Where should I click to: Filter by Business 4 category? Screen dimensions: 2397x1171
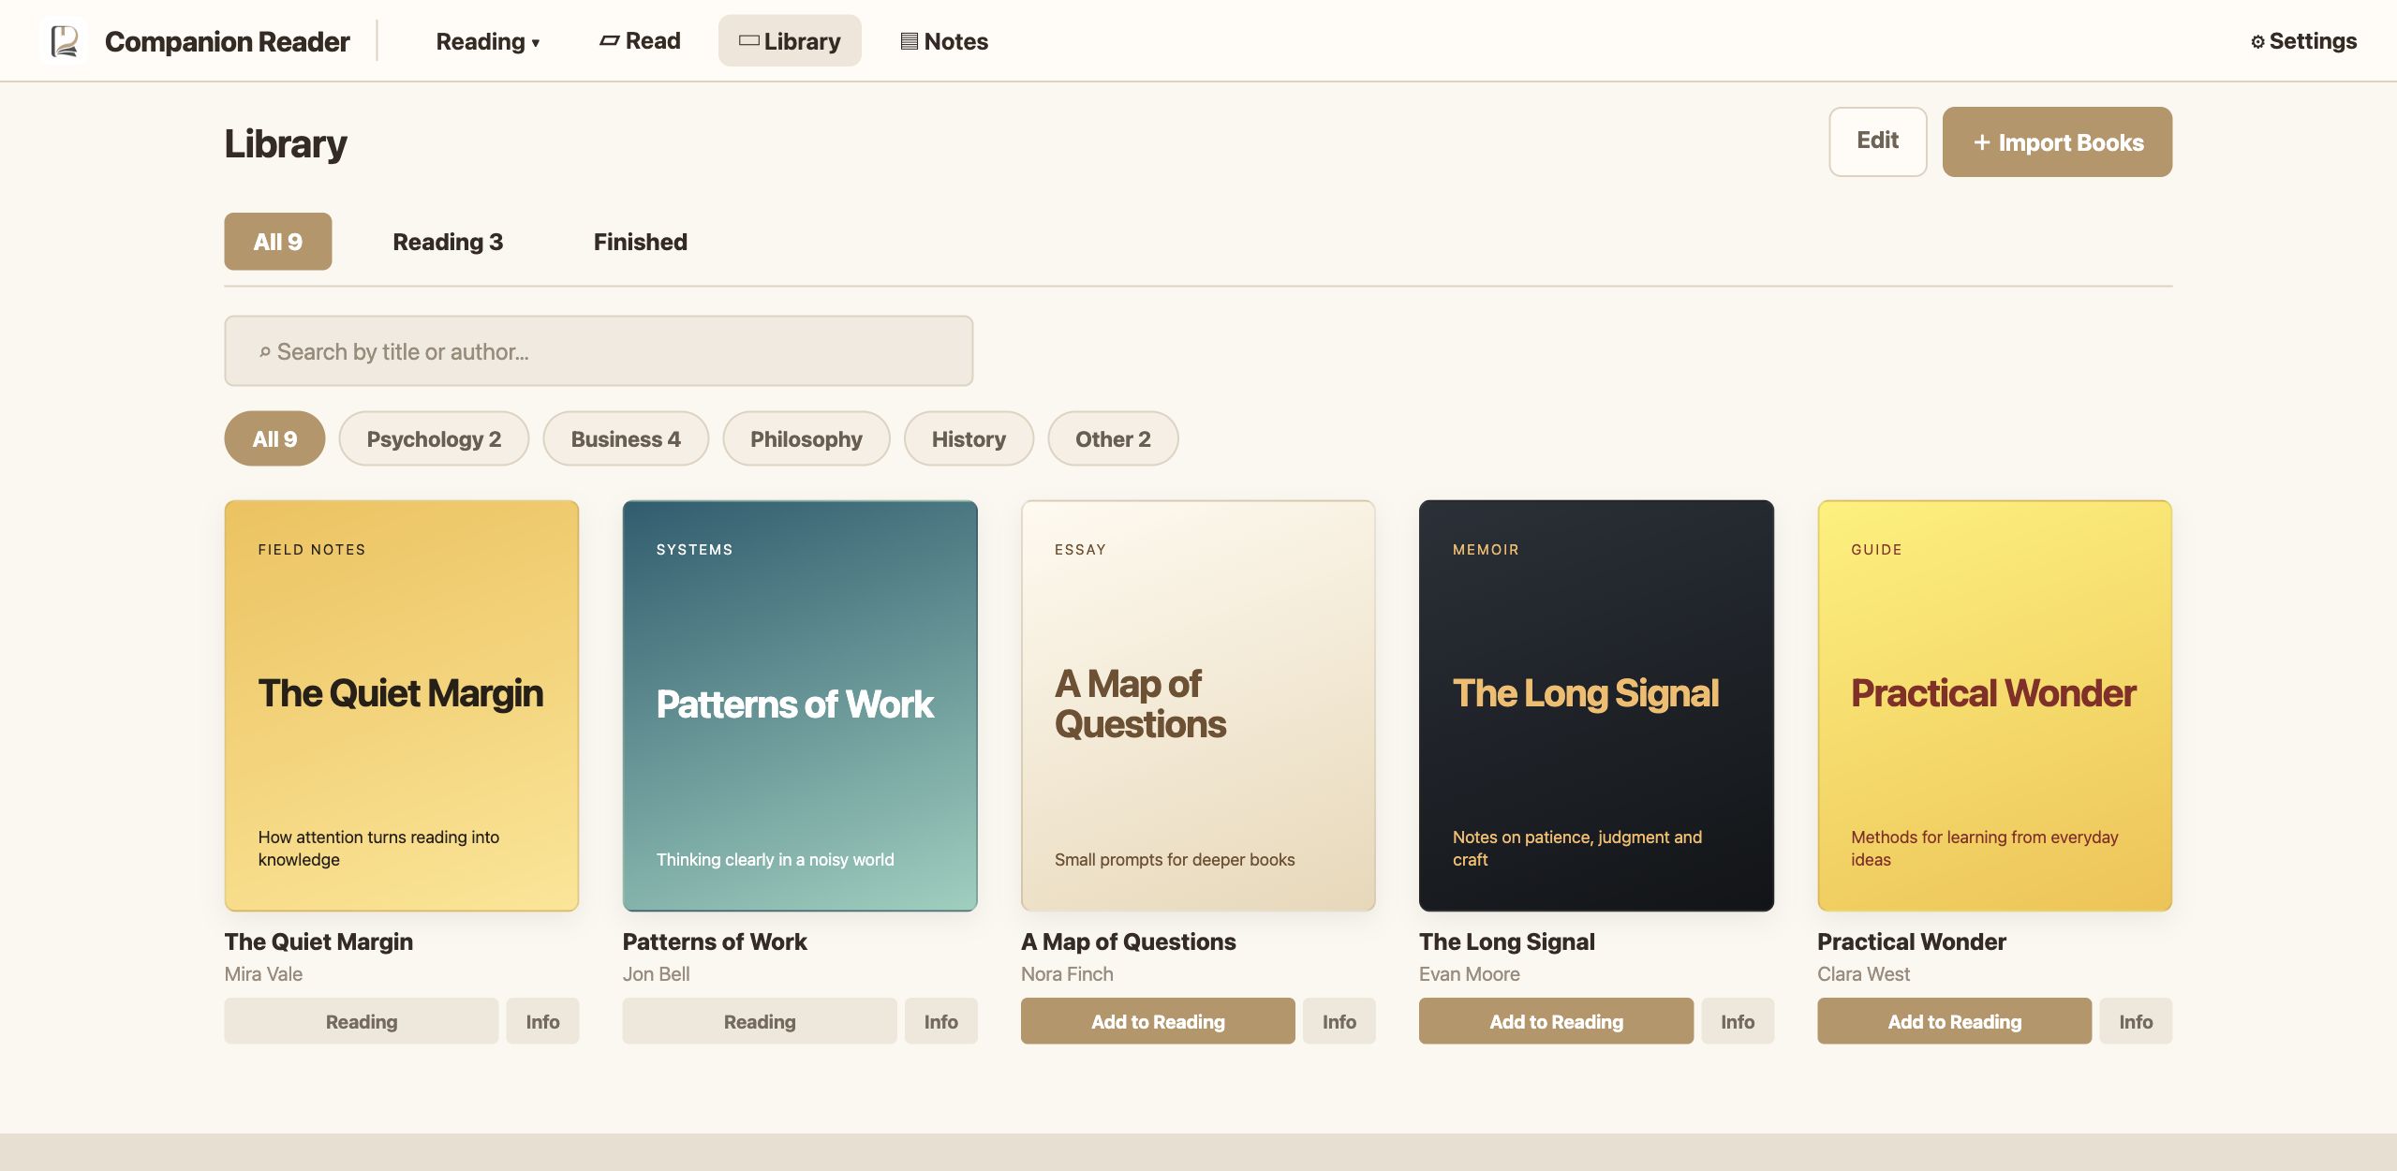click(626, 438)
